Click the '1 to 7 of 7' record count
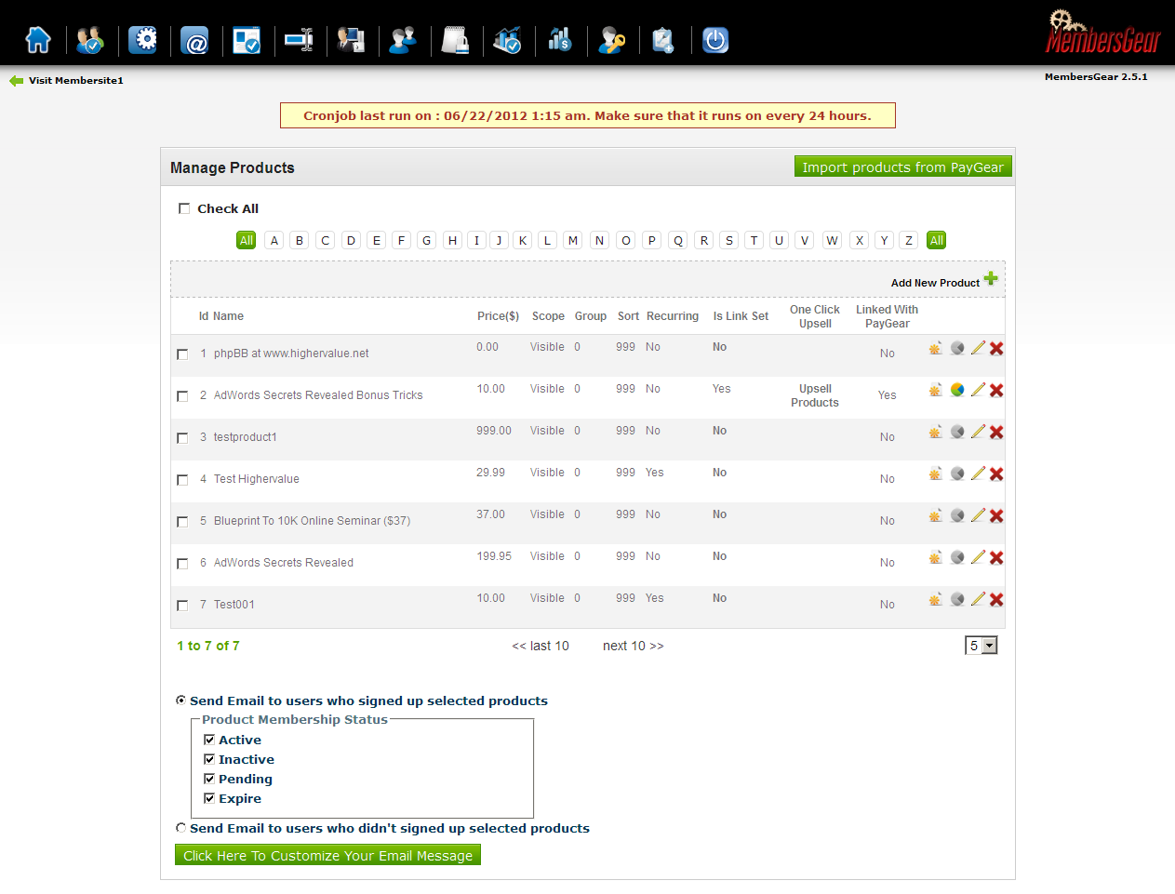The image size is (1175, 894). pos(208,646)
